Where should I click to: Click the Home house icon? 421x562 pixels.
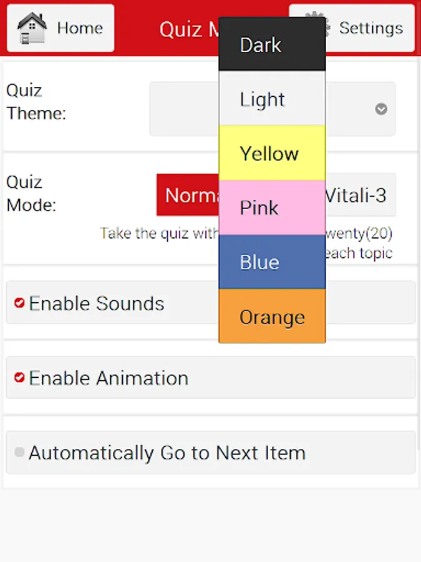click(x=33, y=28)
